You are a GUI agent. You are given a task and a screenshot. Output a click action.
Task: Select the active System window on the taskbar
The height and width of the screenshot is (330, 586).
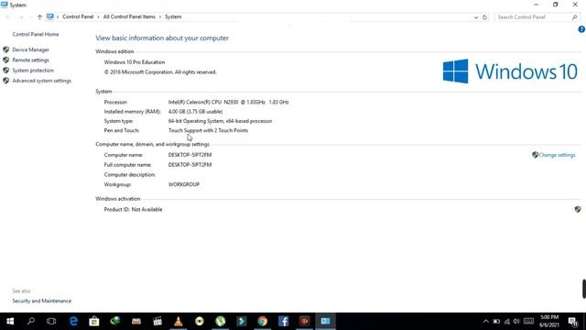coord(326,321)
